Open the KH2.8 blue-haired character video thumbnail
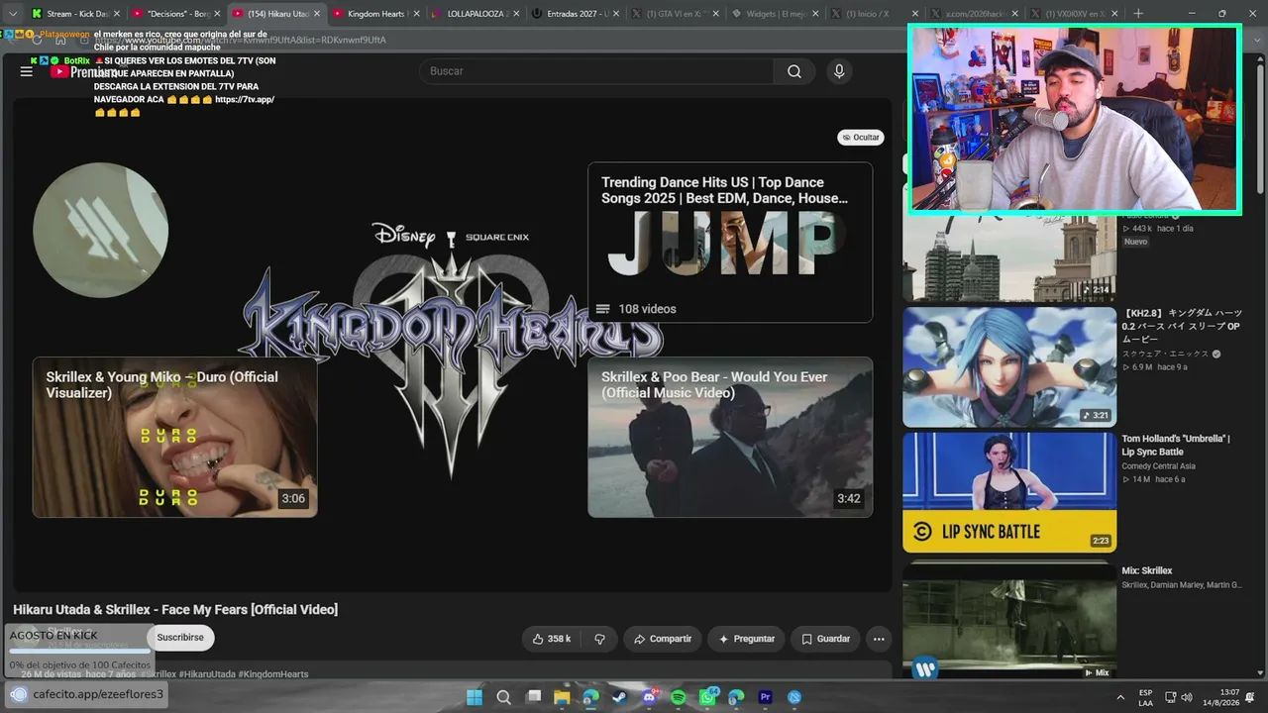Screen dimensions: 1268x713 1009,366
